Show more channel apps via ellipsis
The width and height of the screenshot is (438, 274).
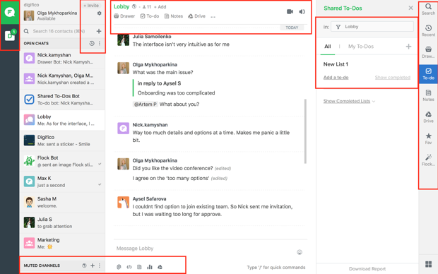[213, 16]
